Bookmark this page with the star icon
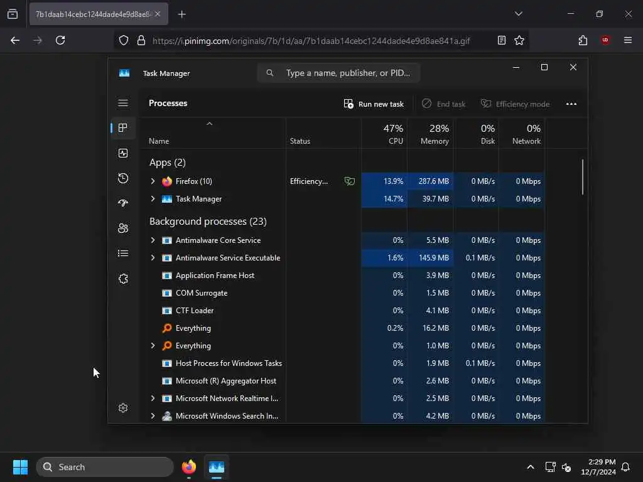643x482 pixels. 519,40
